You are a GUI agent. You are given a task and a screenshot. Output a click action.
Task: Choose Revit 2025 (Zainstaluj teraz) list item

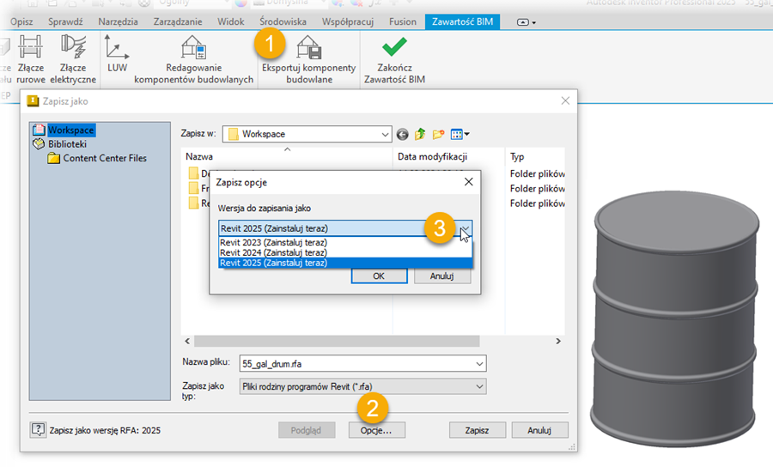click(345, 263)
